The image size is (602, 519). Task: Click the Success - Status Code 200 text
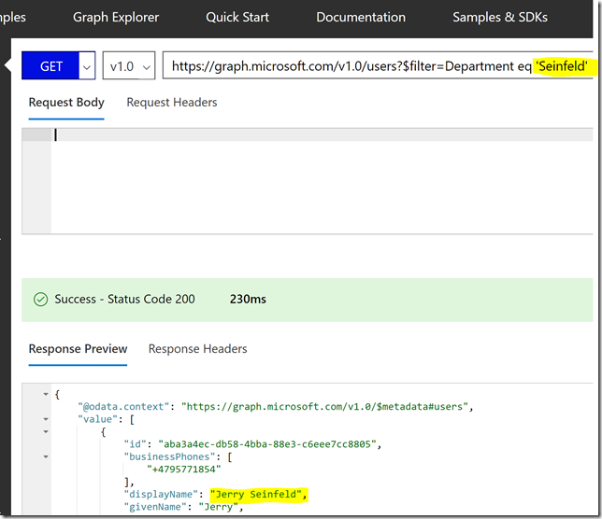pyautogui.click(x=124, y=299)
